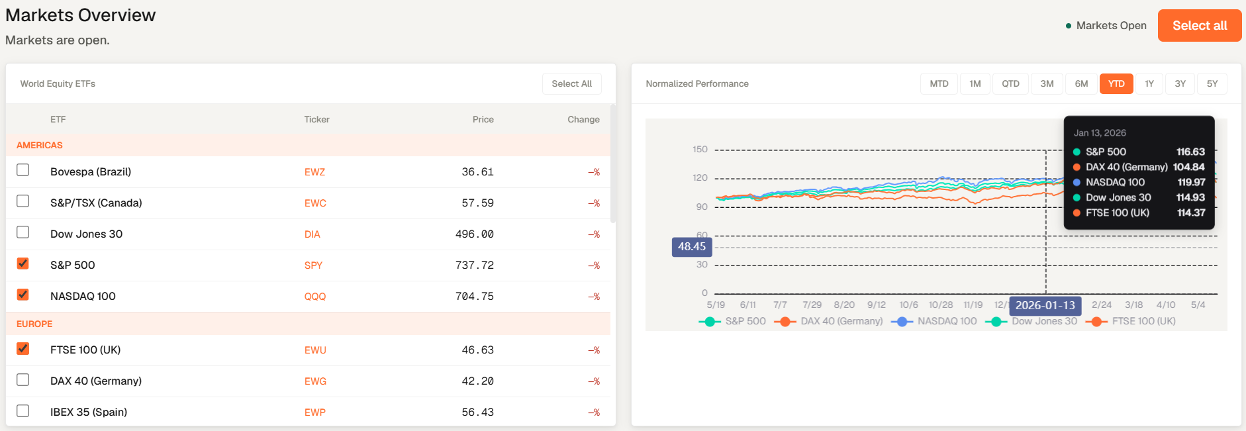Uncheck the NASDAQ 100 checkbox
Screen dimensions: 1246x431
tap(23, 295)
